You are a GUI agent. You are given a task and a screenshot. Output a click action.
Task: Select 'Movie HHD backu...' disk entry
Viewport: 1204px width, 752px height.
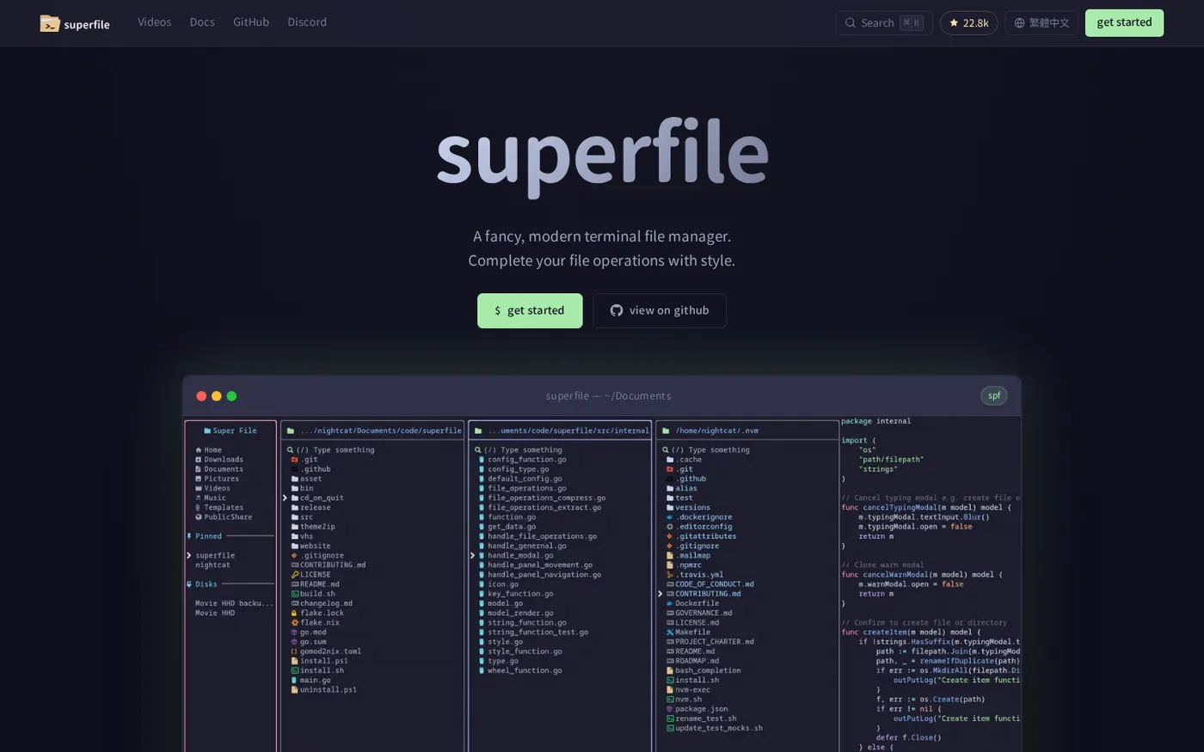tap(234, 603)
